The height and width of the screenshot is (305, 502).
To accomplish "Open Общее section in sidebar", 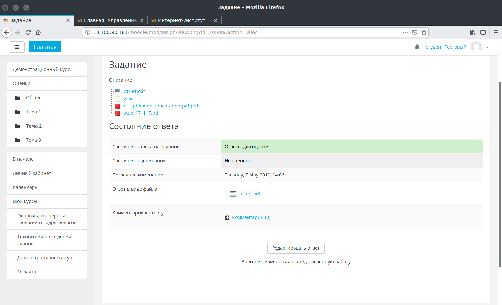I will pos(47,98).
